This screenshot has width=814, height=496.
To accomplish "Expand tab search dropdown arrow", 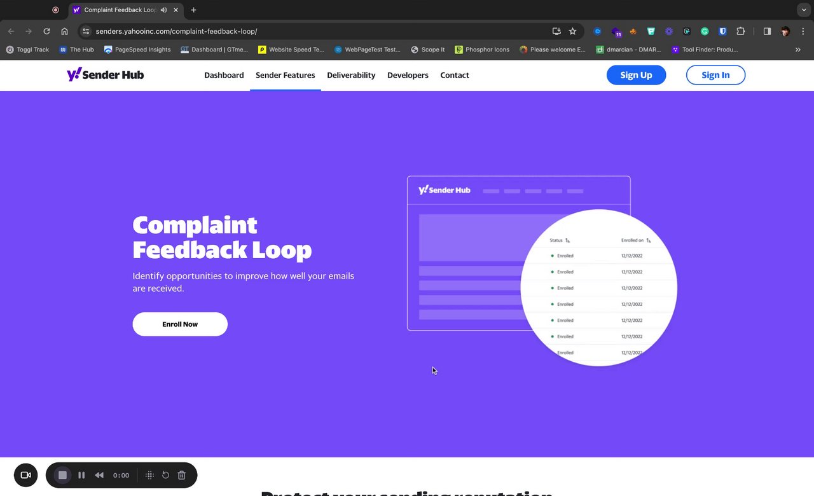I will coord(803,10).
